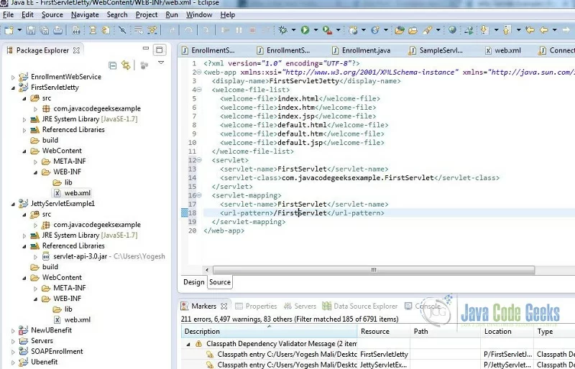Expand the EnrollmentWebService project

tap(13, 78)
